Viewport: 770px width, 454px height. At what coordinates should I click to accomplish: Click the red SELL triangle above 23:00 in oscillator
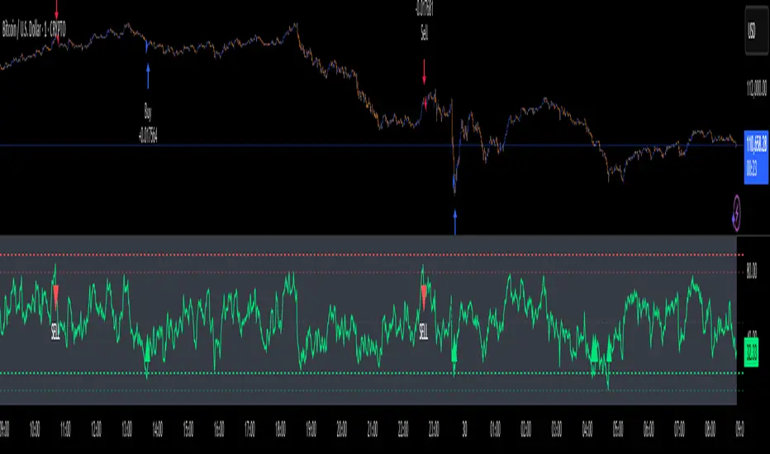424,297
